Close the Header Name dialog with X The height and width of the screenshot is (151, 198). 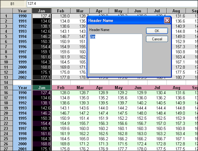(167, 20)
